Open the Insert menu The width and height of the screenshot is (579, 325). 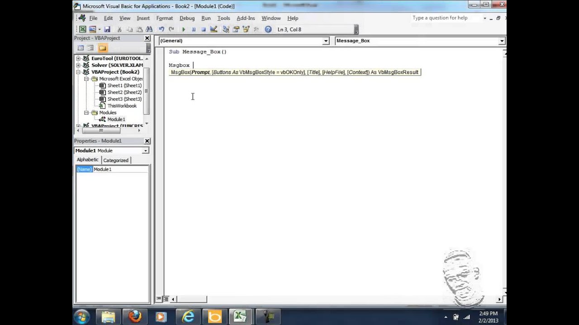pos(143,18)
